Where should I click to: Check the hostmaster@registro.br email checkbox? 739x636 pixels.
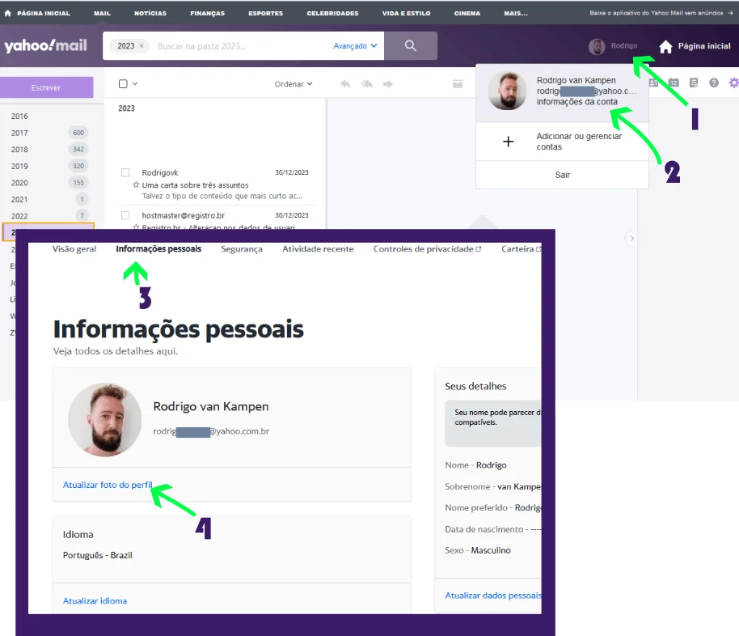click(125, 215)
